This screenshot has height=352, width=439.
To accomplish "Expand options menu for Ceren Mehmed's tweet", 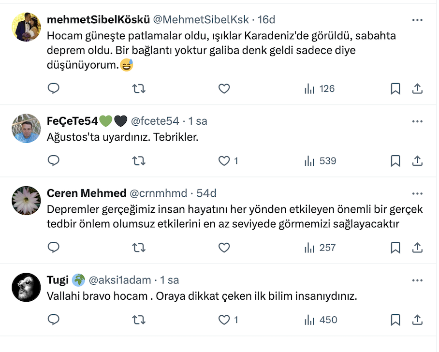I will [x=417, y=193].
